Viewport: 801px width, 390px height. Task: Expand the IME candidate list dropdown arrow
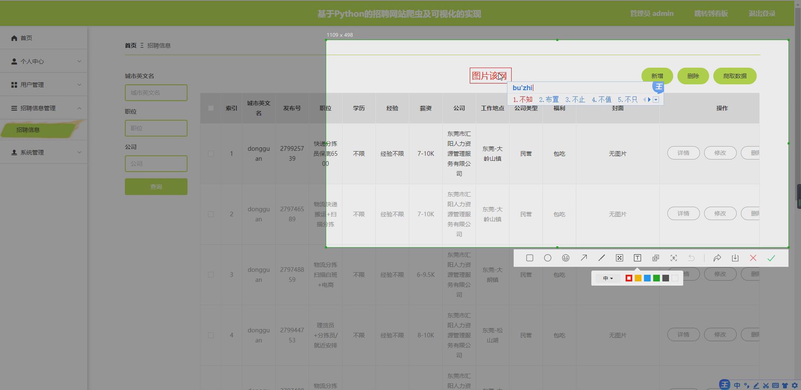coord(656,100)
